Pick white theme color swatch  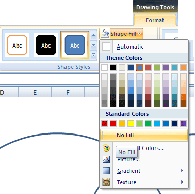click(x=104, y=67)
